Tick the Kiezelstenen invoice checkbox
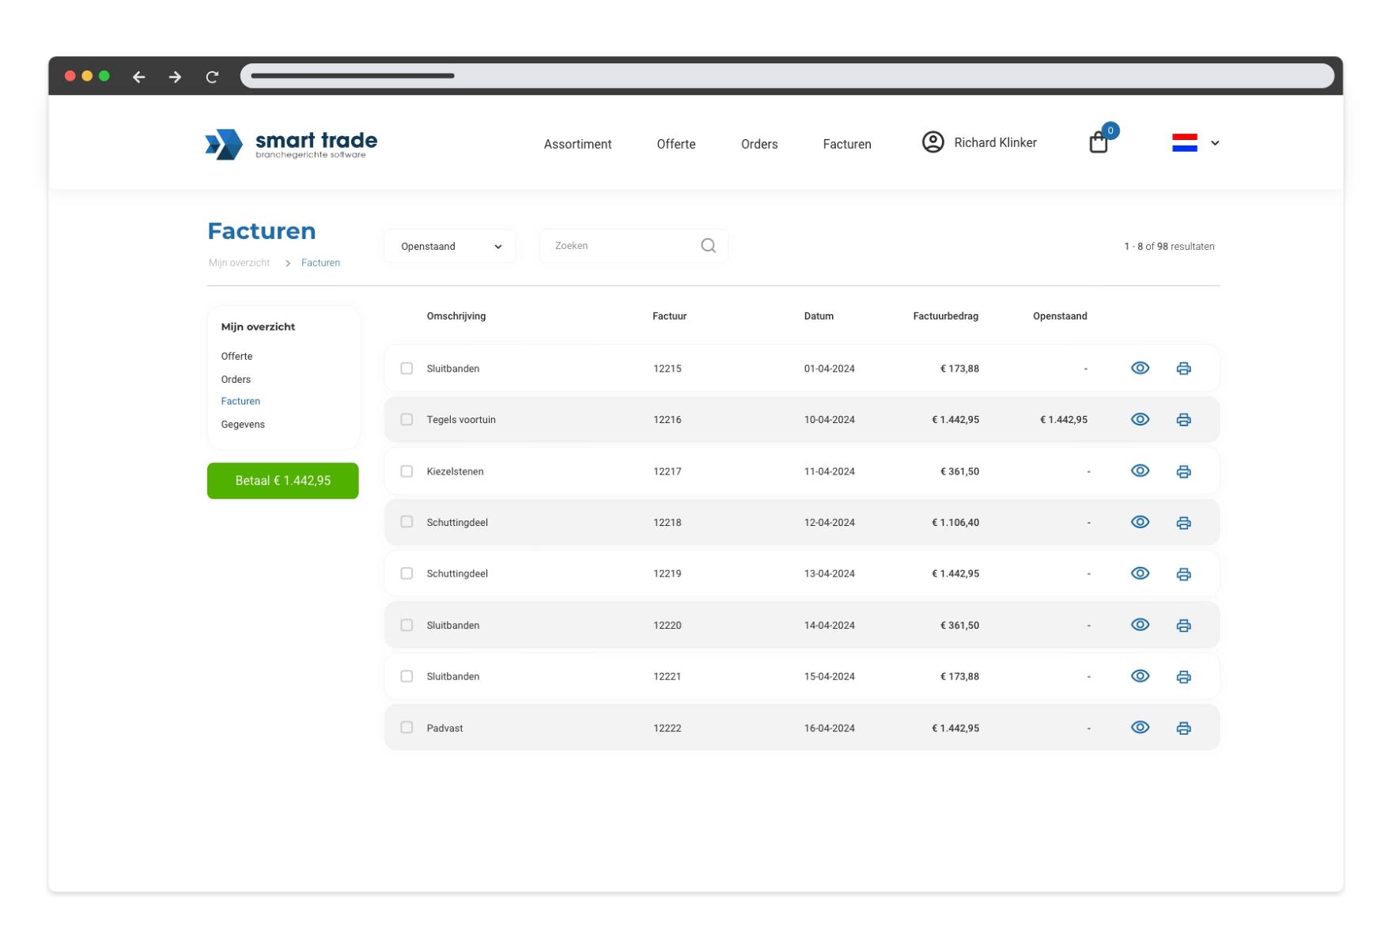The width and height of the screenshot is (1392, 949). point(407,471)
